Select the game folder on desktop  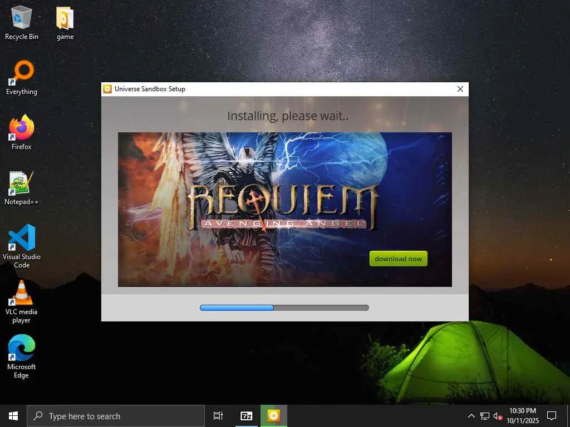coord(65,22)
